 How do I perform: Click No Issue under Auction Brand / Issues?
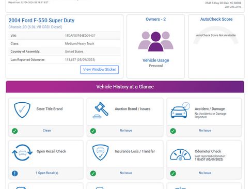click(x=126, y=131)
